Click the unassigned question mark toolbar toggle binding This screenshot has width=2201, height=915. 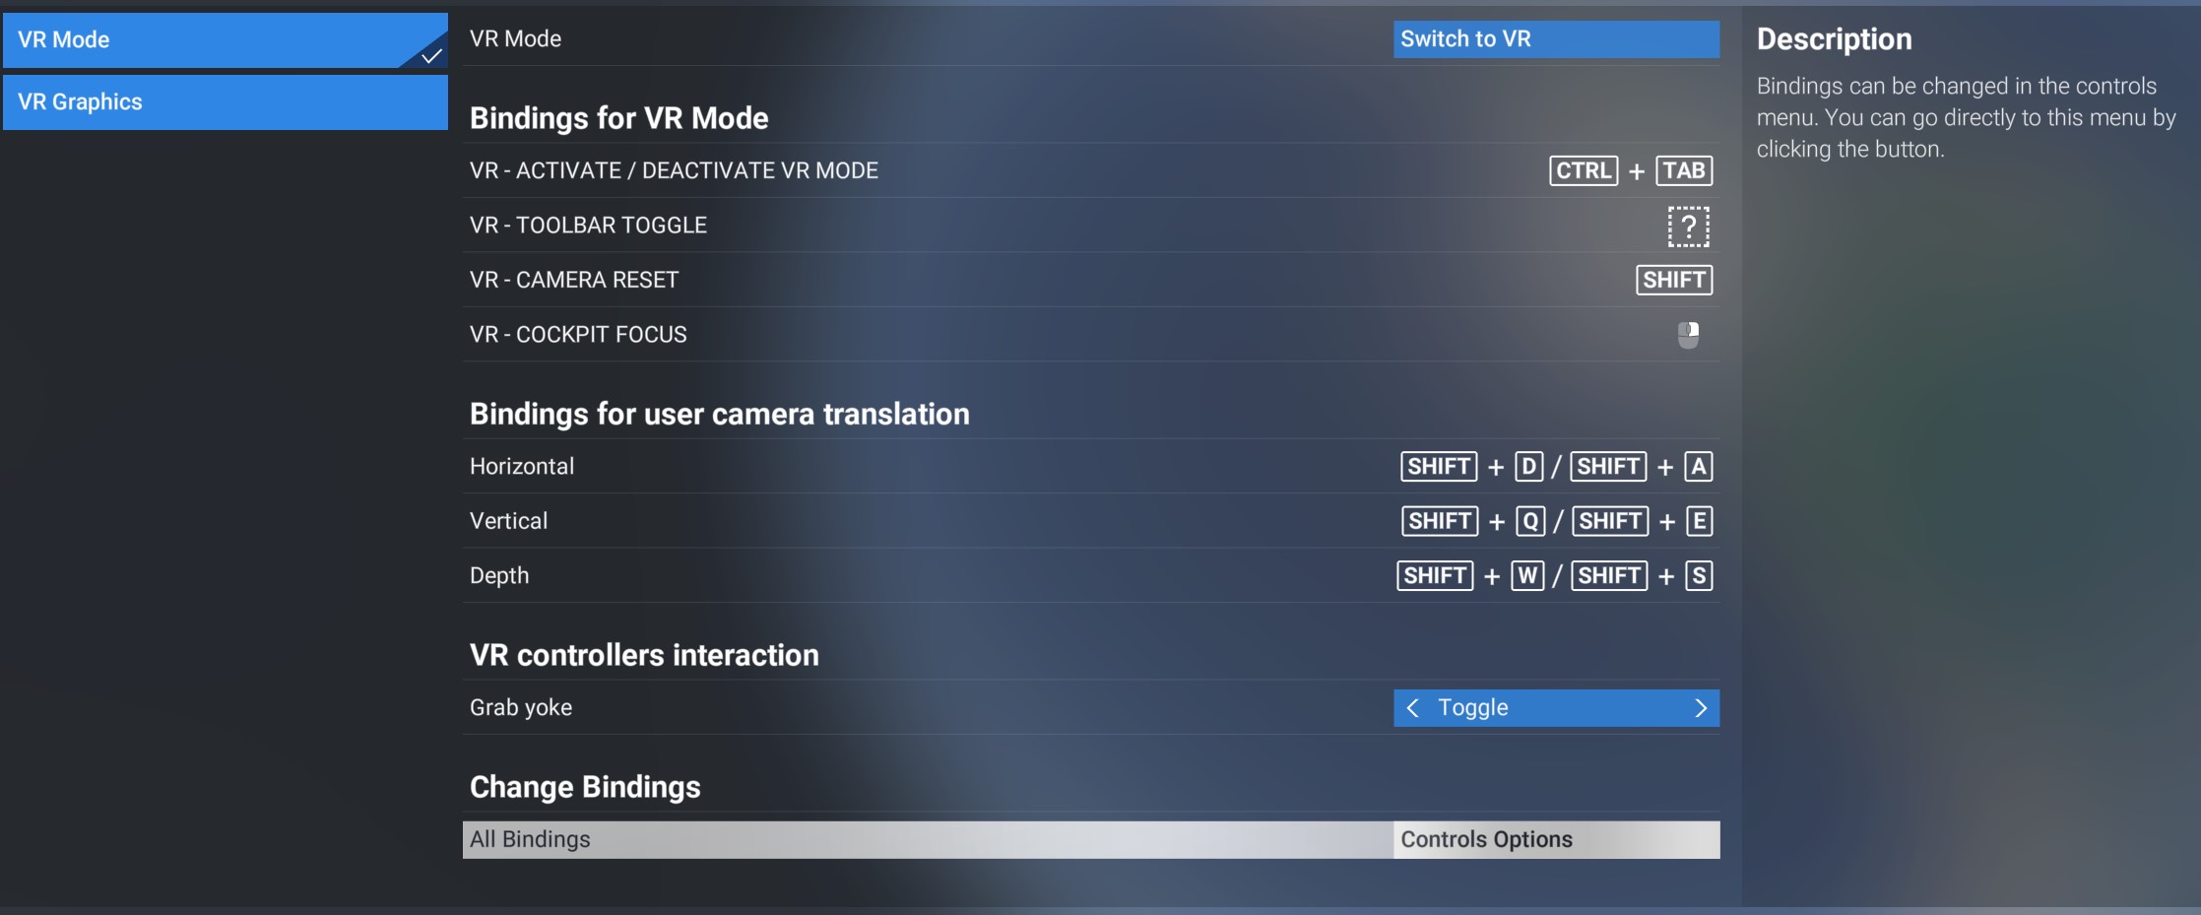[1688, 226]
